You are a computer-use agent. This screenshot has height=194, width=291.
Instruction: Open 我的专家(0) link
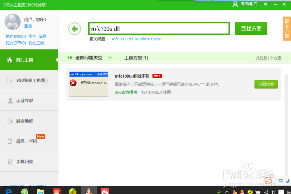[16, 36]
